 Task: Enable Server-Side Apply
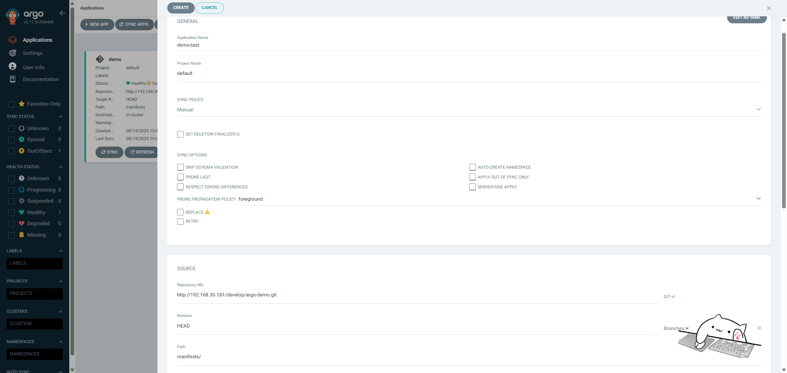click(x=473, y=187)
